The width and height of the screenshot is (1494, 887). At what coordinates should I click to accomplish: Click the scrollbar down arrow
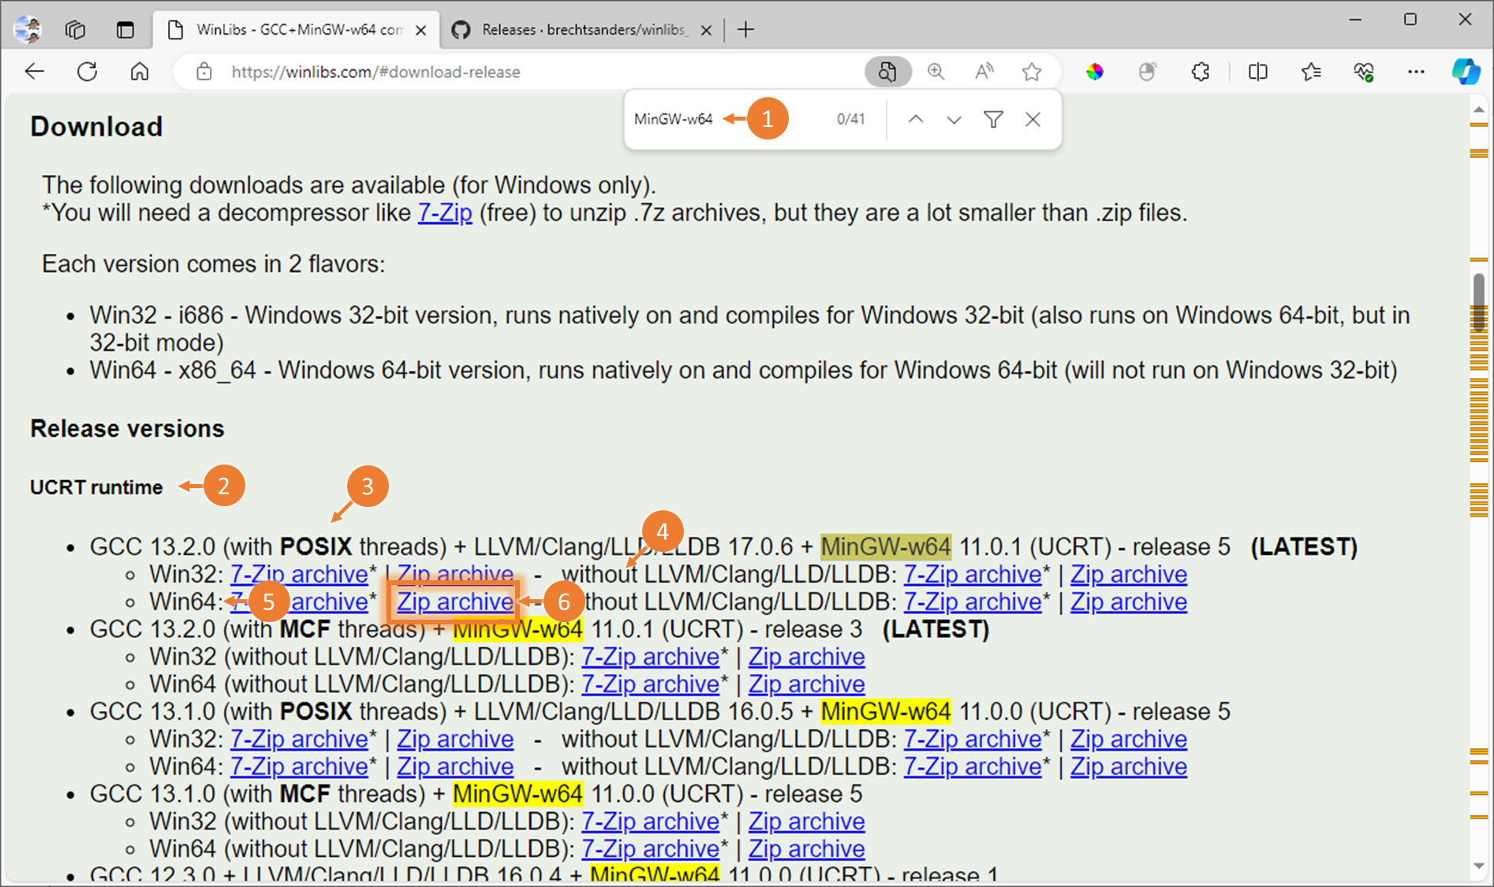1479,865
